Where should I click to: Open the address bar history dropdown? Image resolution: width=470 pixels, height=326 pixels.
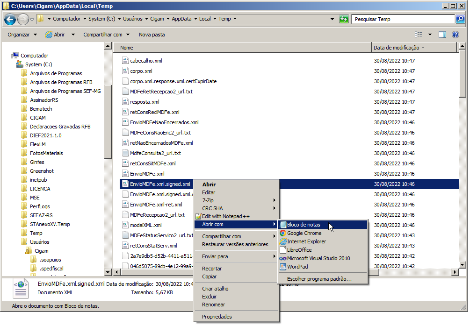[332, 19]
